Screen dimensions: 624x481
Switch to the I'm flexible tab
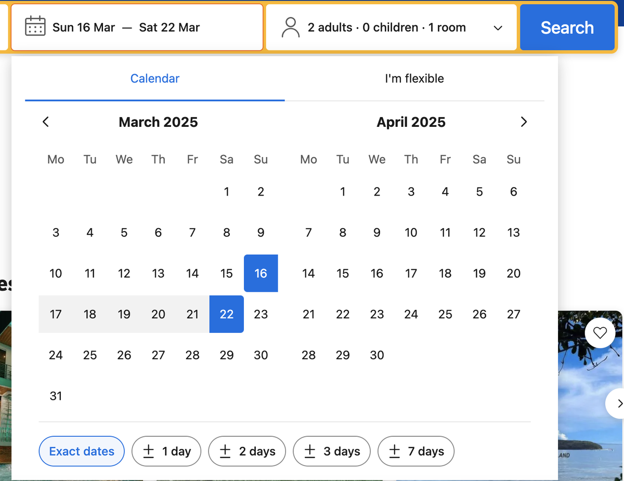click(414, 79)
